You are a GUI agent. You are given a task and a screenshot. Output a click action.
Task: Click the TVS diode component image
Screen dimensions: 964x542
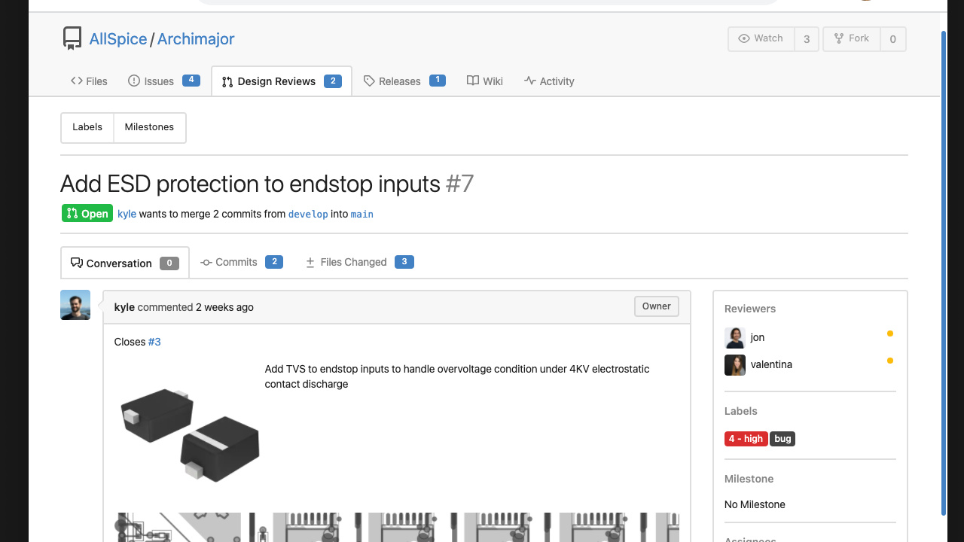(190, 434)
